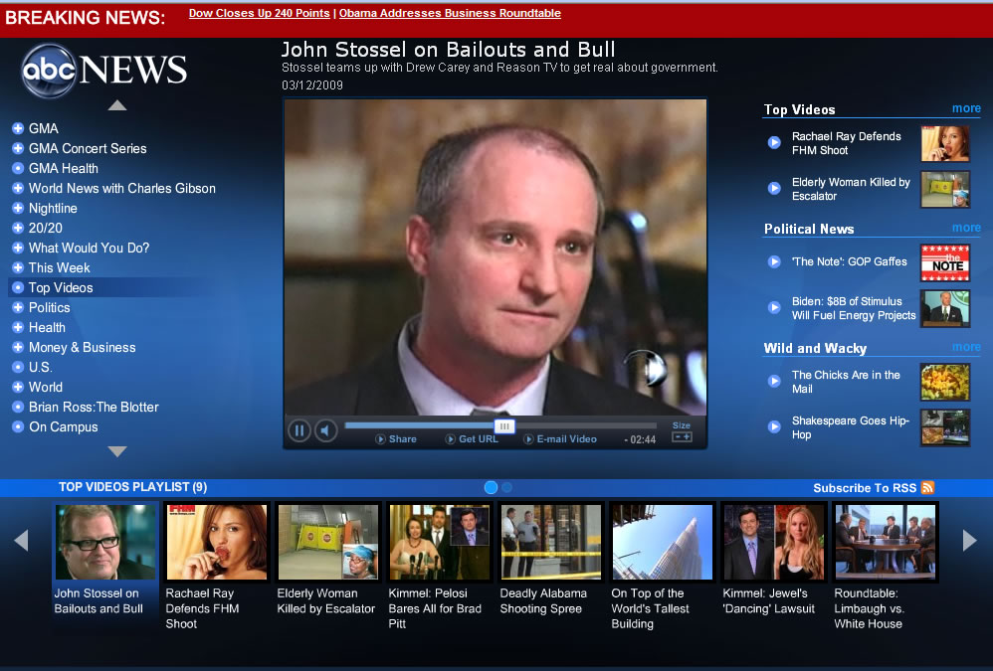
Task: Select the first playlist page dot
Action: pos(491,488)
